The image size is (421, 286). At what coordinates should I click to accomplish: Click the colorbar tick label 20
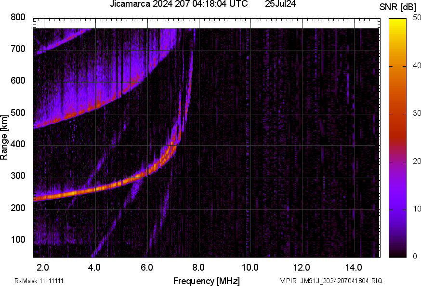tap(417, 162)
